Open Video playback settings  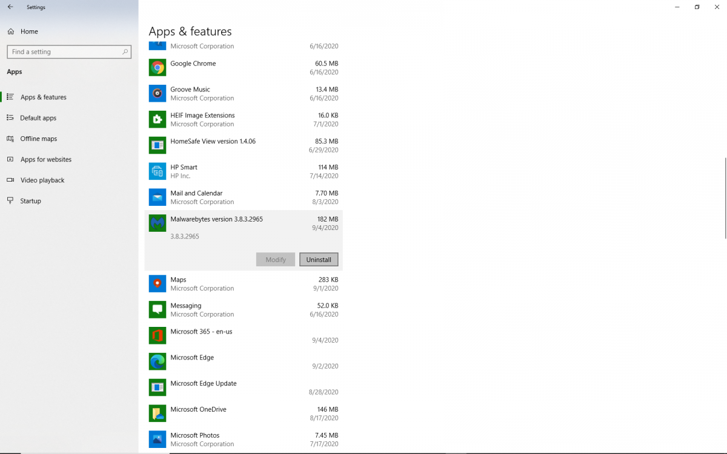[x=69, y=180]
